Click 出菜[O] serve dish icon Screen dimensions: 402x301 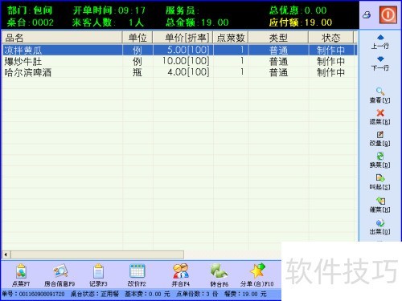point(380,227)
